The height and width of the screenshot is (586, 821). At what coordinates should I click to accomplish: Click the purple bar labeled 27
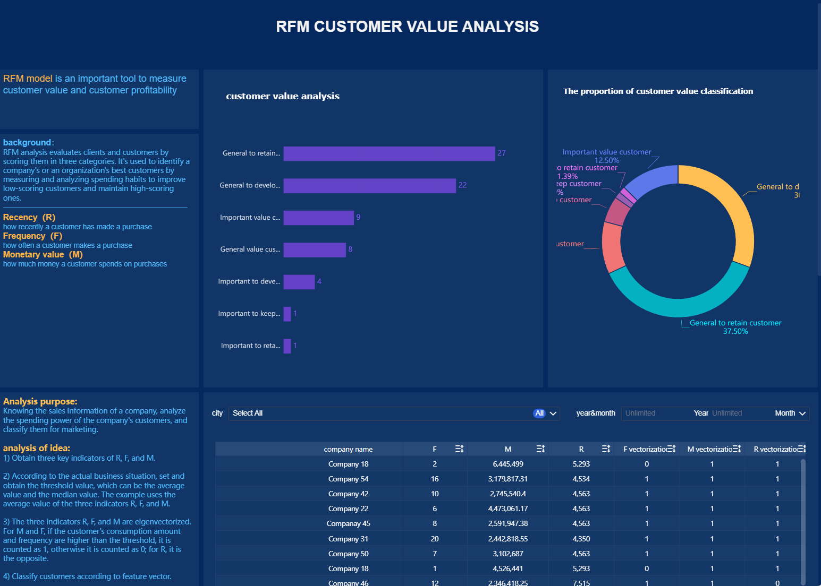[x=388, y=153]
